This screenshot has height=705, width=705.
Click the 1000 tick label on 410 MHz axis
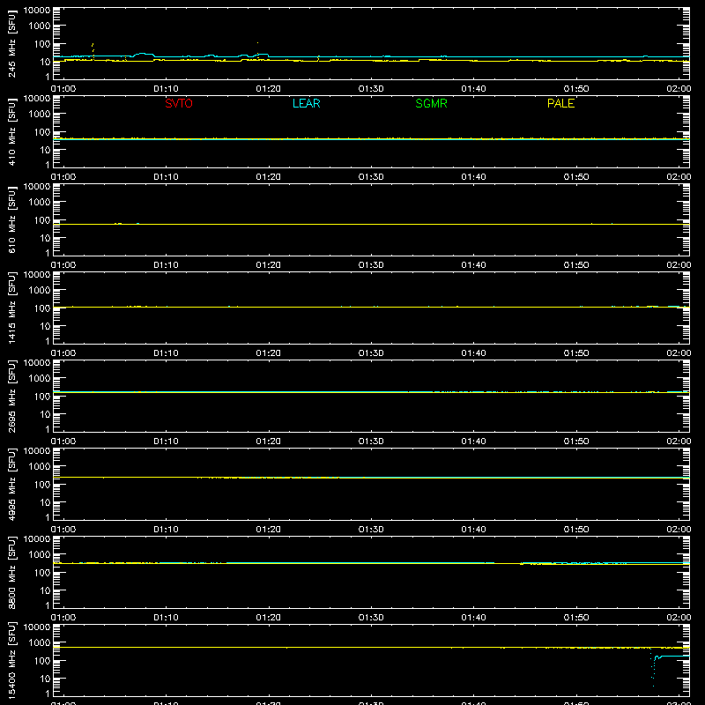(40, 115)
